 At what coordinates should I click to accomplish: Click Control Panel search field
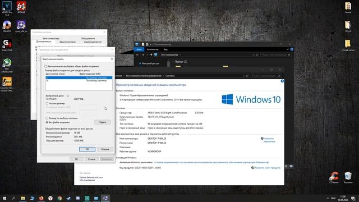(266, 76)
